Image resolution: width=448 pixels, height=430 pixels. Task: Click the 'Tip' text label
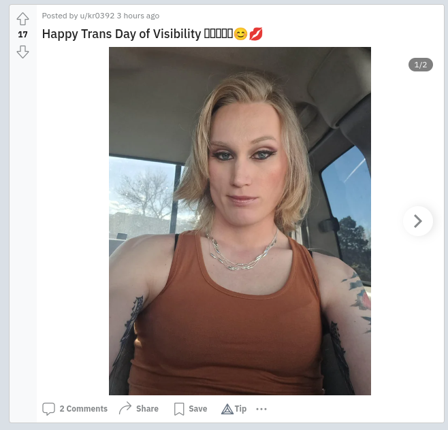(240, 409)
